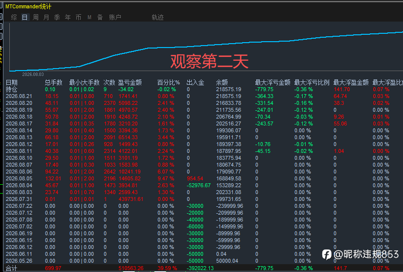403x272 pixels.
Task: Click the 日期 date column header
Action: (12, 82)
